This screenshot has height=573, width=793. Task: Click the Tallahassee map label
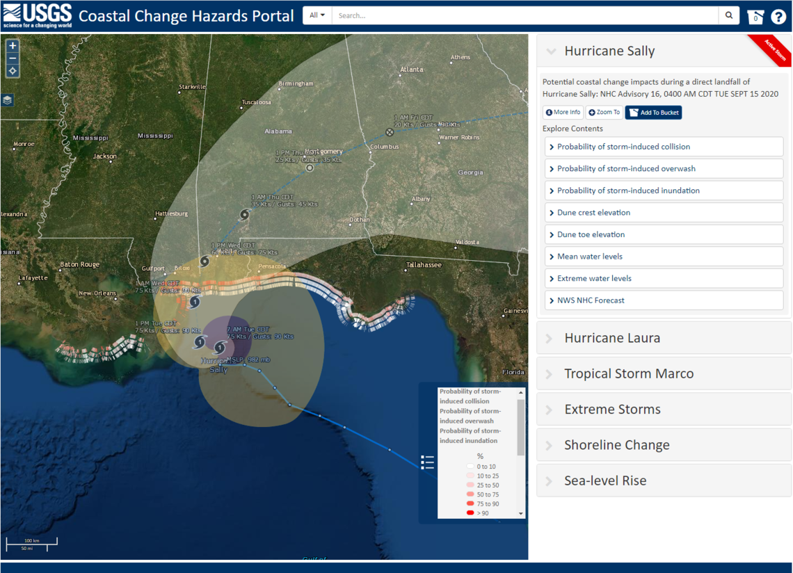[424, 265]
